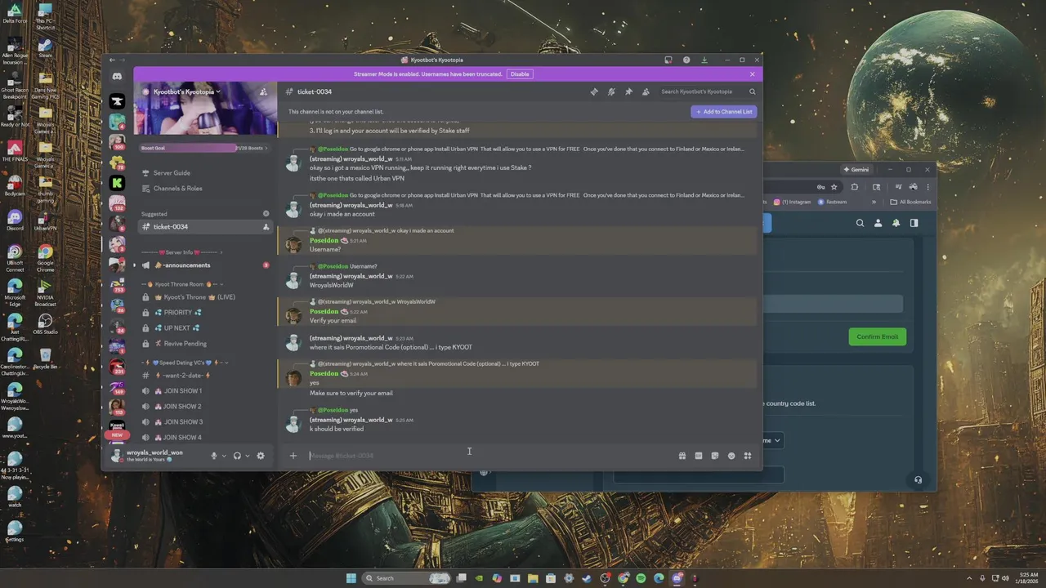Image resolution: width=1046 pixels, height=588 pixels.
Task: Click the plus attachment button in message bar
Action: (x=293, y=456)
